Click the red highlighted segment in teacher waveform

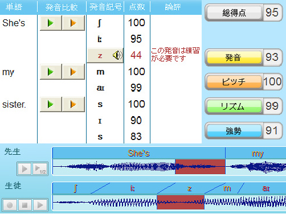click(200, 167)
